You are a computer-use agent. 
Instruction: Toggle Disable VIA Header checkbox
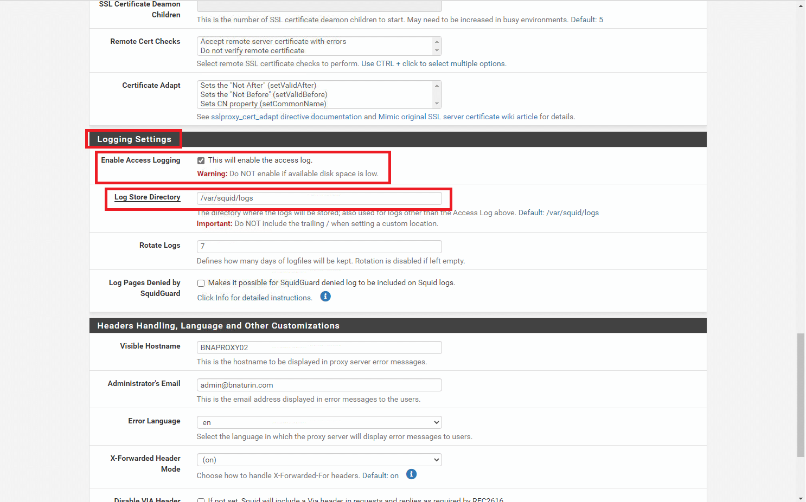click(201, 500)
